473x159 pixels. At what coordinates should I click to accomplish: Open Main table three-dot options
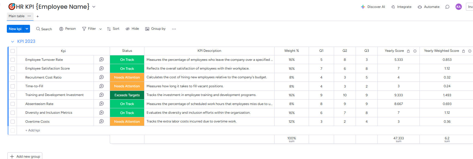point(29,16)
